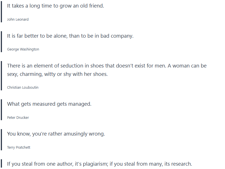Image resolution: width=225 pixels, height=169 pixels.
Task: Click the quote "It takes a long time to grow an old friend"
Action: (x=55, y=6)
